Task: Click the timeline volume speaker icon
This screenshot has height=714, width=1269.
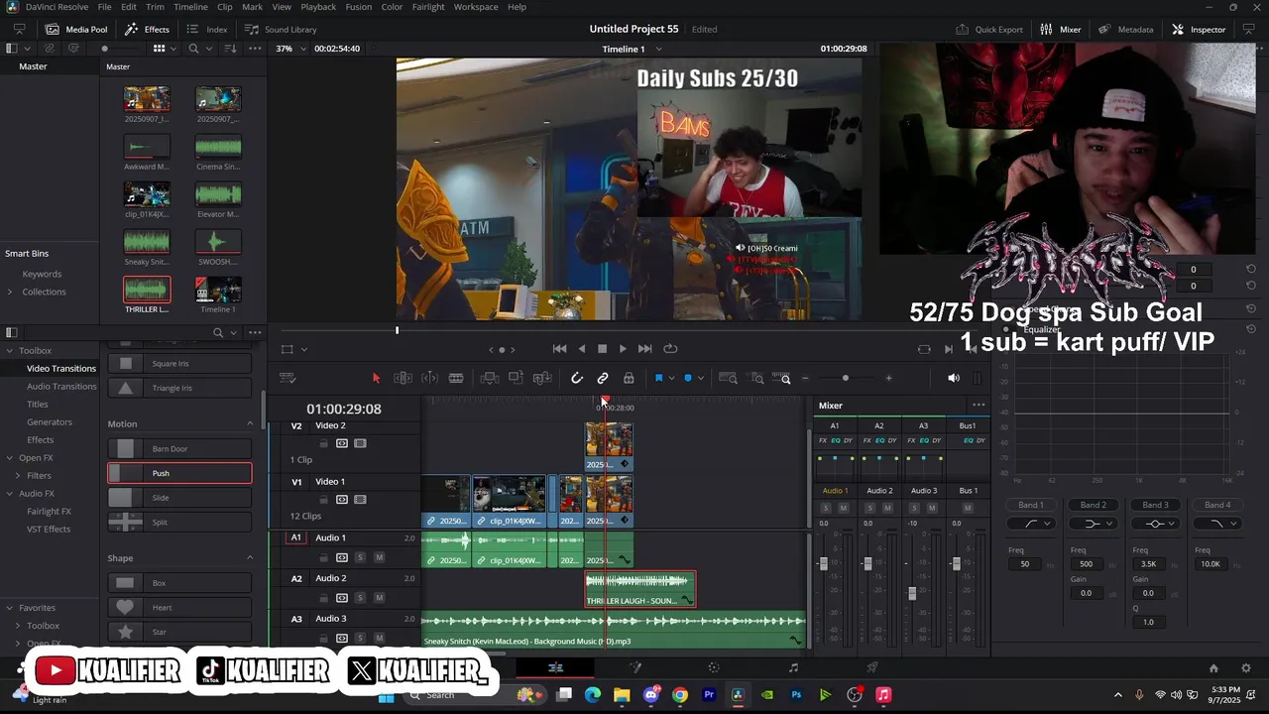Action: [x=954, y=378]
